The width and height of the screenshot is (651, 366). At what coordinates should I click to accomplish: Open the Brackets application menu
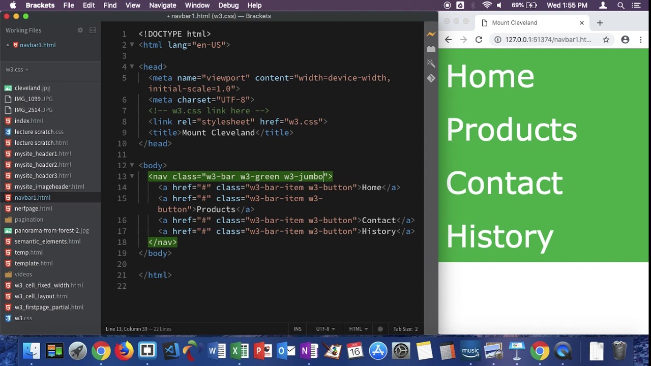(x=40, y=5)
